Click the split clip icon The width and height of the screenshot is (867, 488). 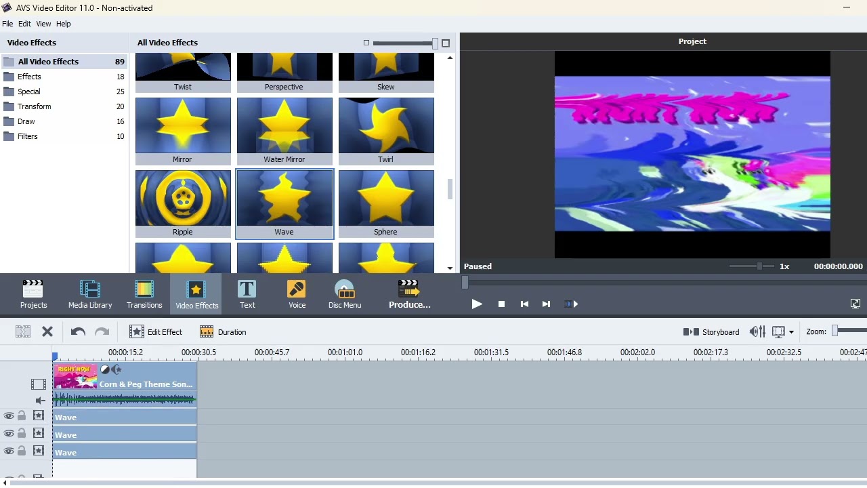coord(23,331)
